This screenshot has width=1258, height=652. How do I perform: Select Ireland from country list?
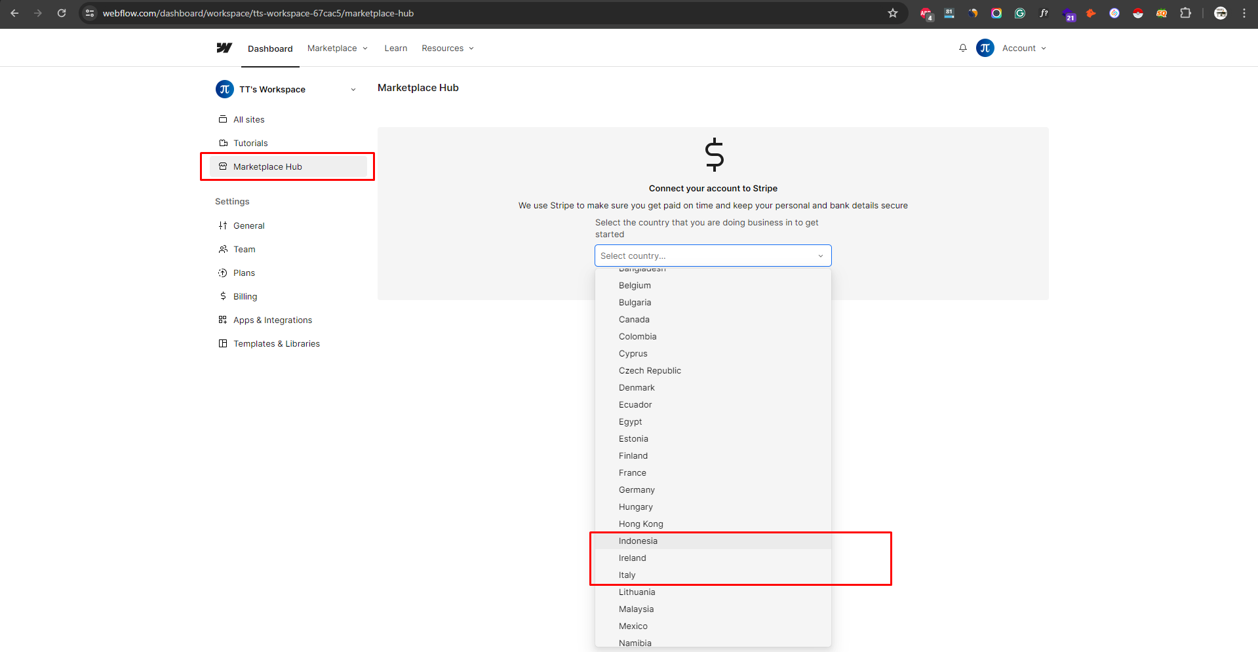(x=713, y=558)
